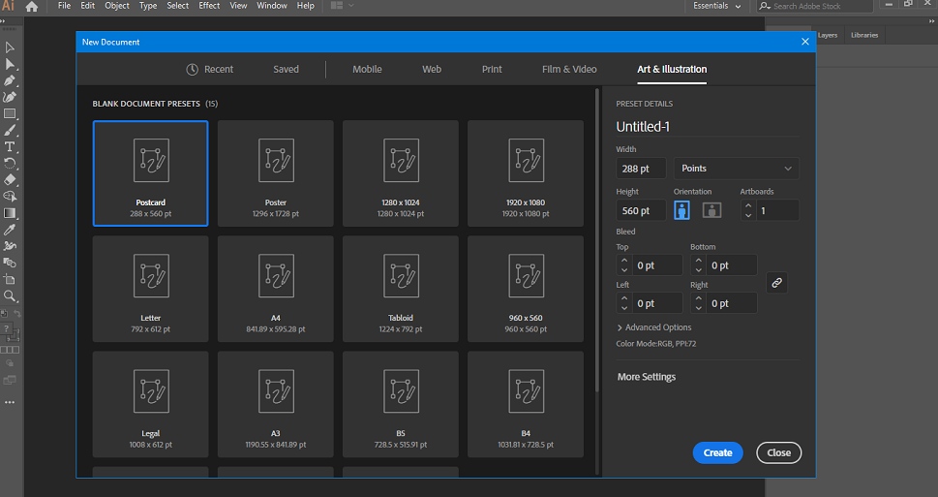The width and height of the screenshot is (938, 497).
Task: Select the B5 preset
Action: (x=400, y=404)
